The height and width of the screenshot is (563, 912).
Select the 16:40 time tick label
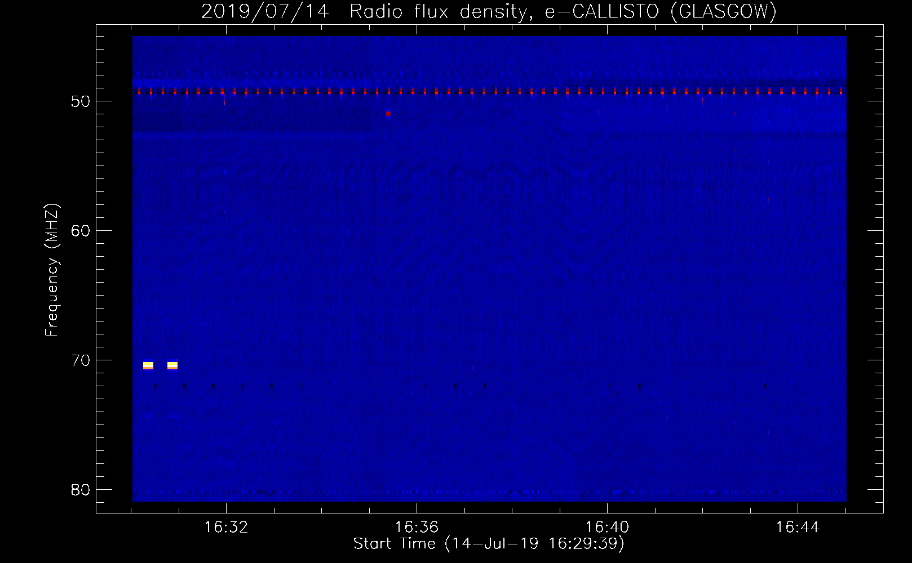coord(607,528)
